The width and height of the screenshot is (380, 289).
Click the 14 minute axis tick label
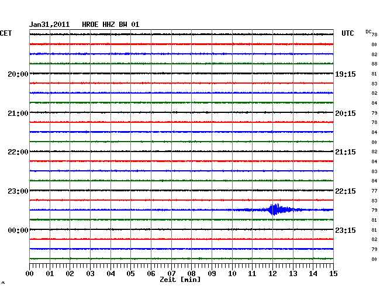point(313,273)
